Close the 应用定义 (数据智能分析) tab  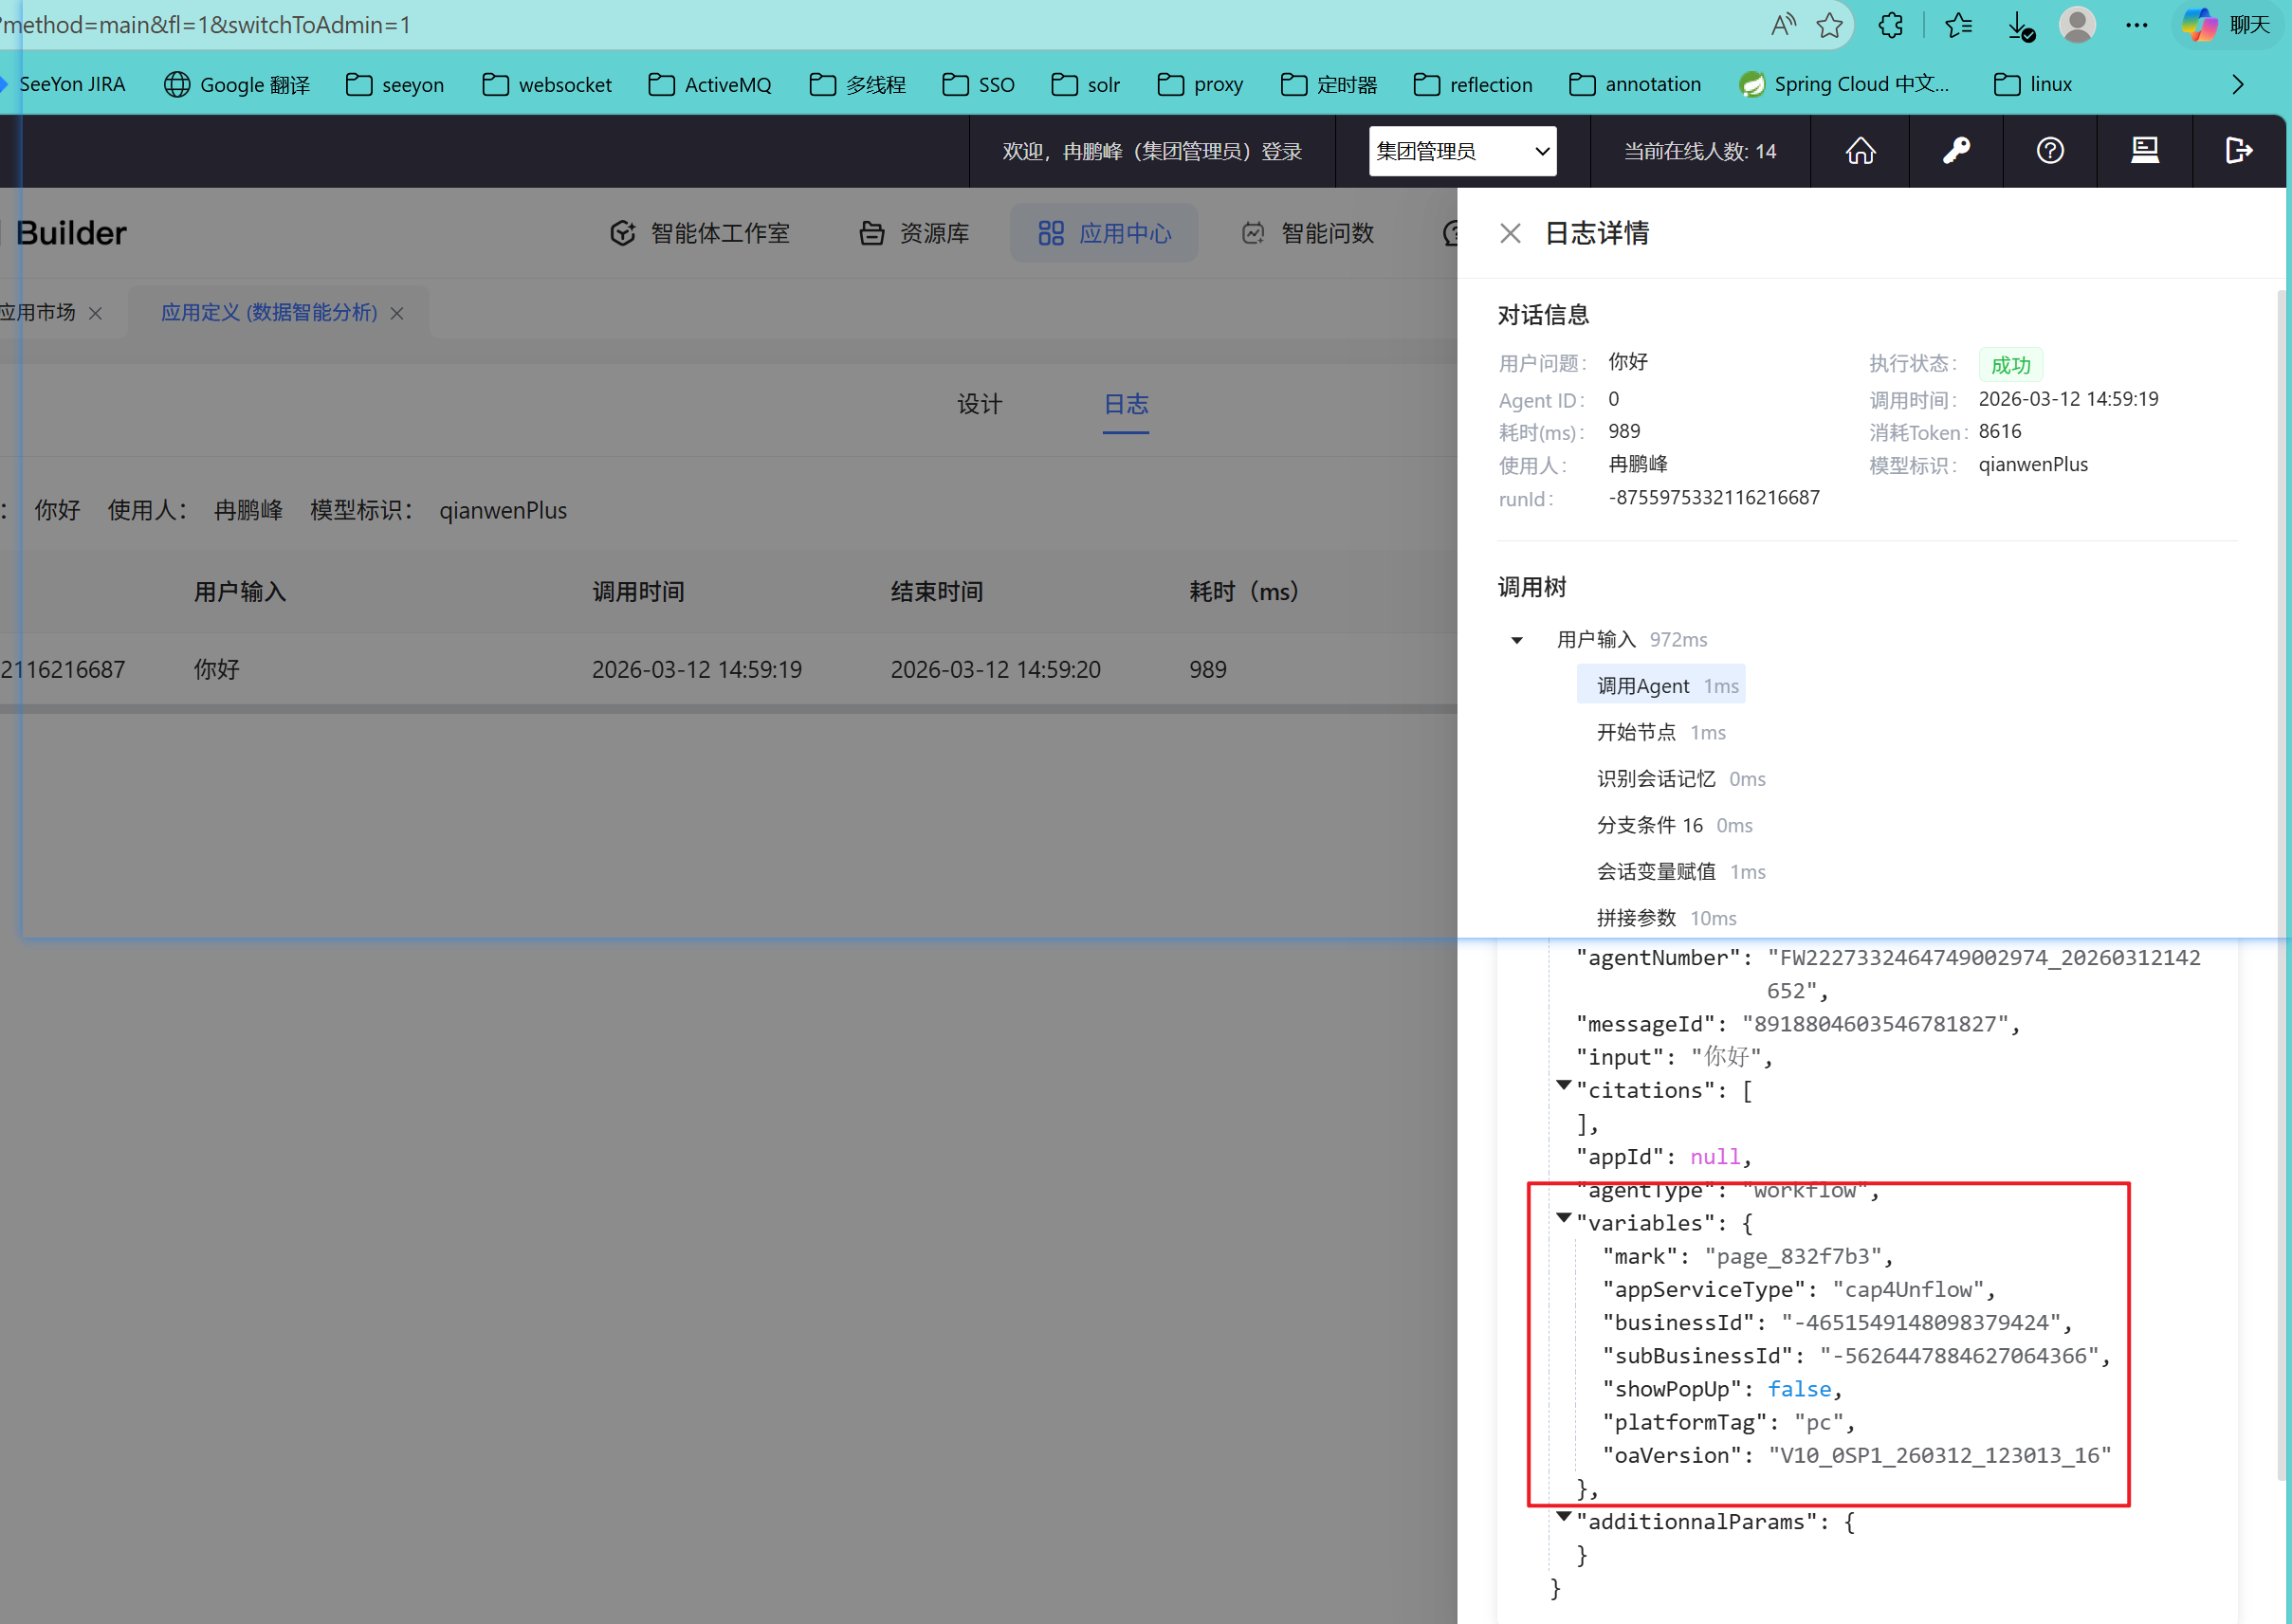397,314
